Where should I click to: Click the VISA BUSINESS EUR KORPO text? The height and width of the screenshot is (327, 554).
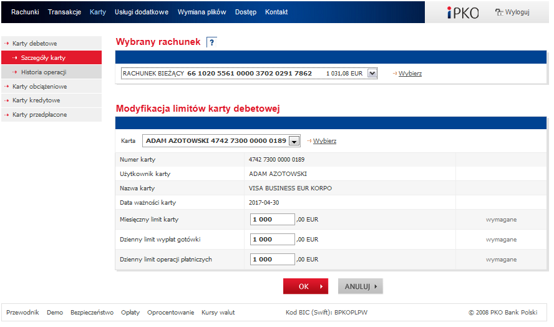[x=290, y=188]
